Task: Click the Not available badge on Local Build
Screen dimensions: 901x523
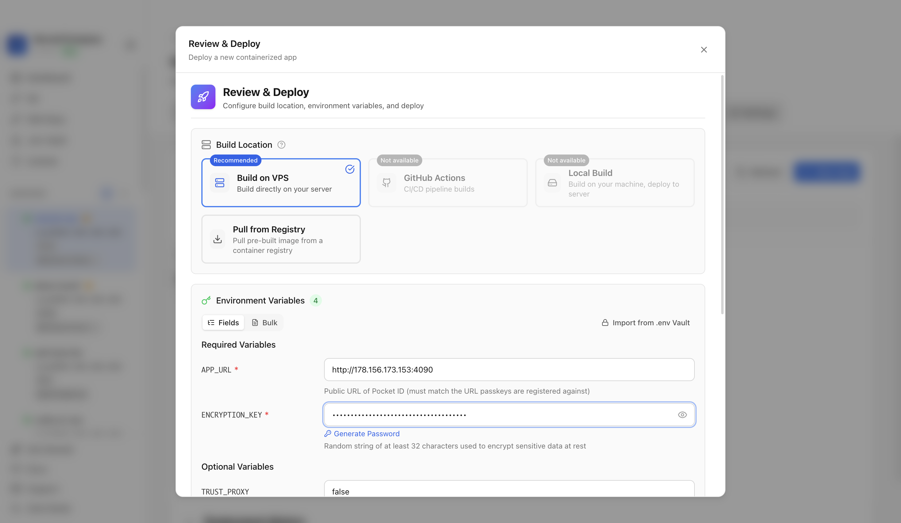Action: pyautogui.click(x=566, y=160)
